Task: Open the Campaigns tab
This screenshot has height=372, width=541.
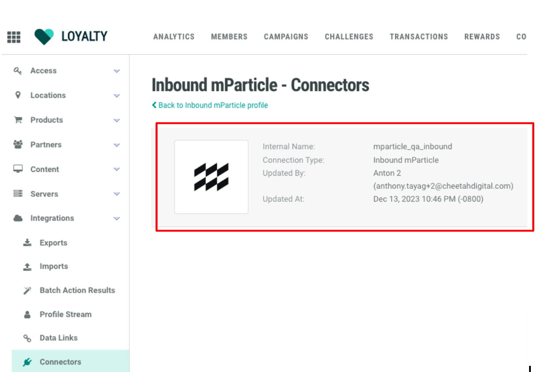Action: click(286, 37)
